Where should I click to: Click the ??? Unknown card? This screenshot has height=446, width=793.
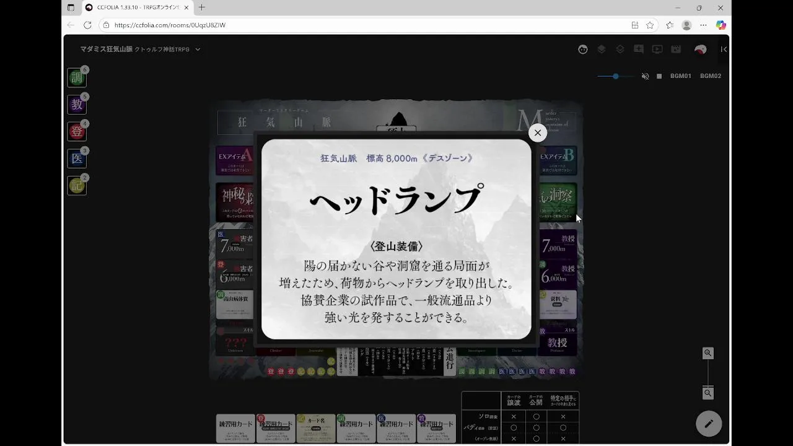coord(235,341)
